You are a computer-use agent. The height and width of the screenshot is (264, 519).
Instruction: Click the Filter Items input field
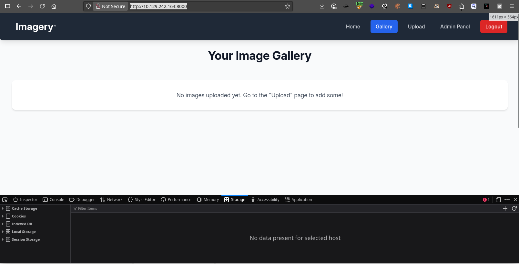[x=285, y=208]
